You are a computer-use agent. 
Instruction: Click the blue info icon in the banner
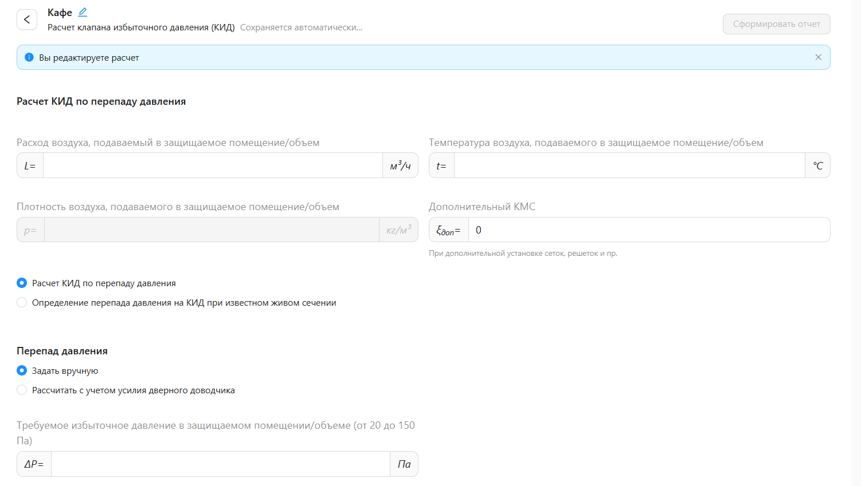(29, 57)
